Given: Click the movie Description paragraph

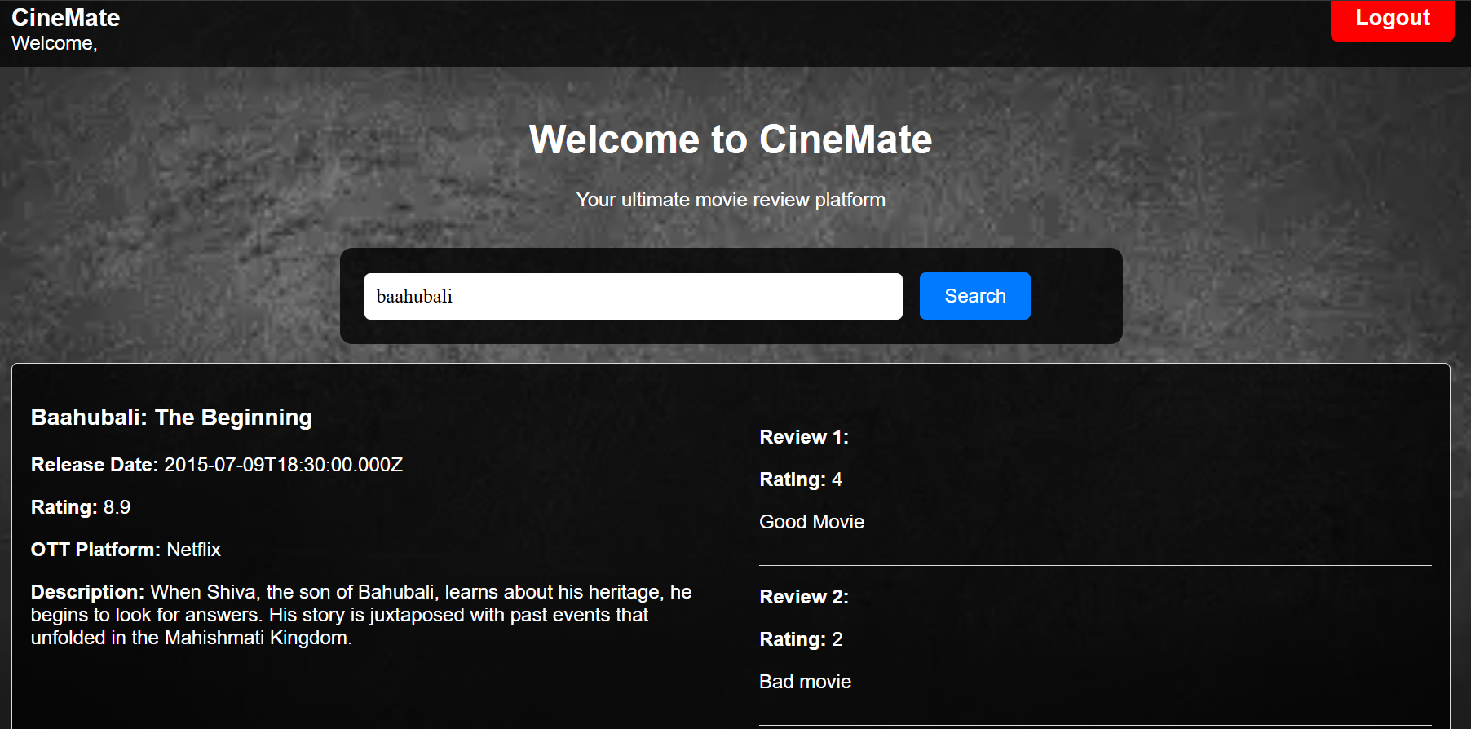Looking at the screenshot, I should click(x=360, y=615).
